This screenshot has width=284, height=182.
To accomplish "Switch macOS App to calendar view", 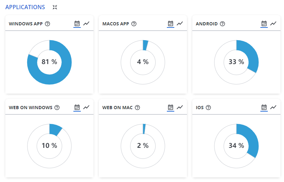I will pyautogui.click(x=170, y=24).
